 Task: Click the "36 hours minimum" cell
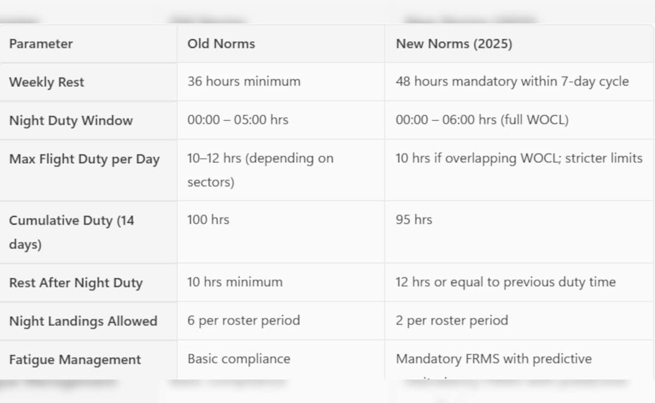[244, 81]
